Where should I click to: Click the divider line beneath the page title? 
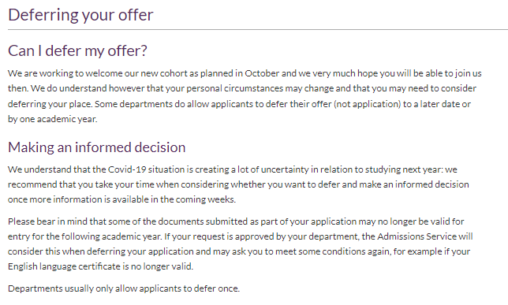pos(258,29)
